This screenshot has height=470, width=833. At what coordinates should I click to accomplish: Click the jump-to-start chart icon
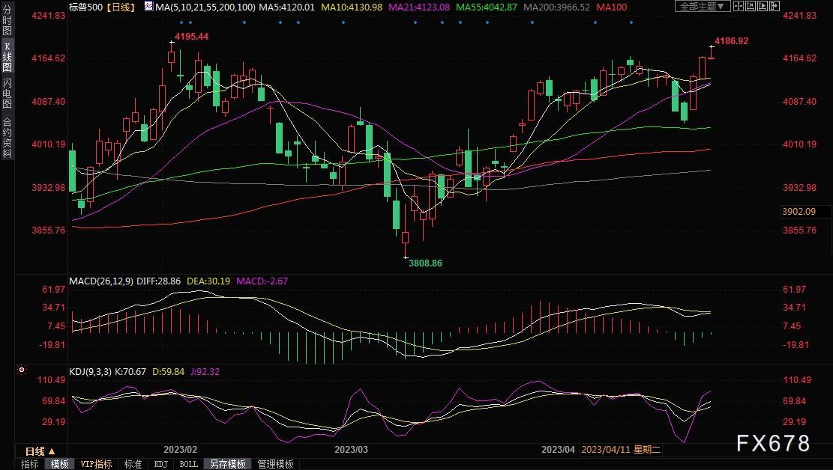point(751,7)
